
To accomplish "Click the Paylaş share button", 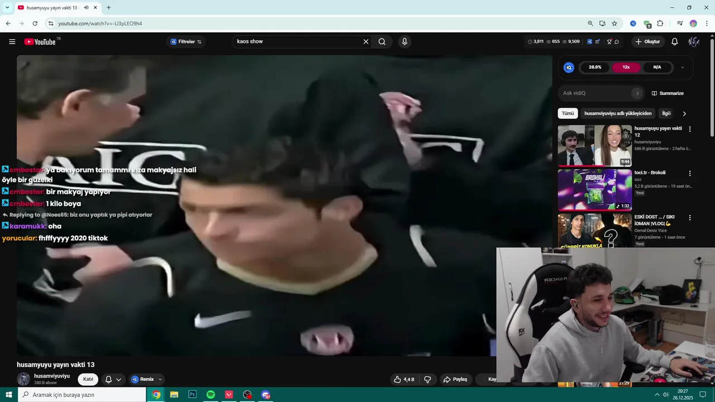I will (x=455, y=380).
